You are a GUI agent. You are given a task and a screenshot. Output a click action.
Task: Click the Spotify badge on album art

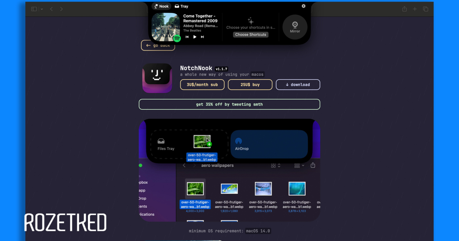pos(177,38)
